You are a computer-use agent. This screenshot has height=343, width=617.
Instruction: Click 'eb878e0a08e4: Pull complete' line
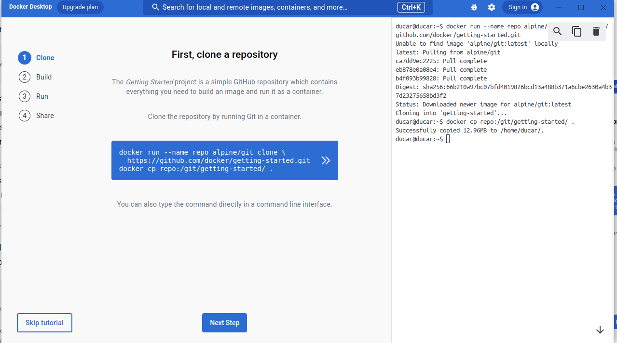tap(441, 70)
